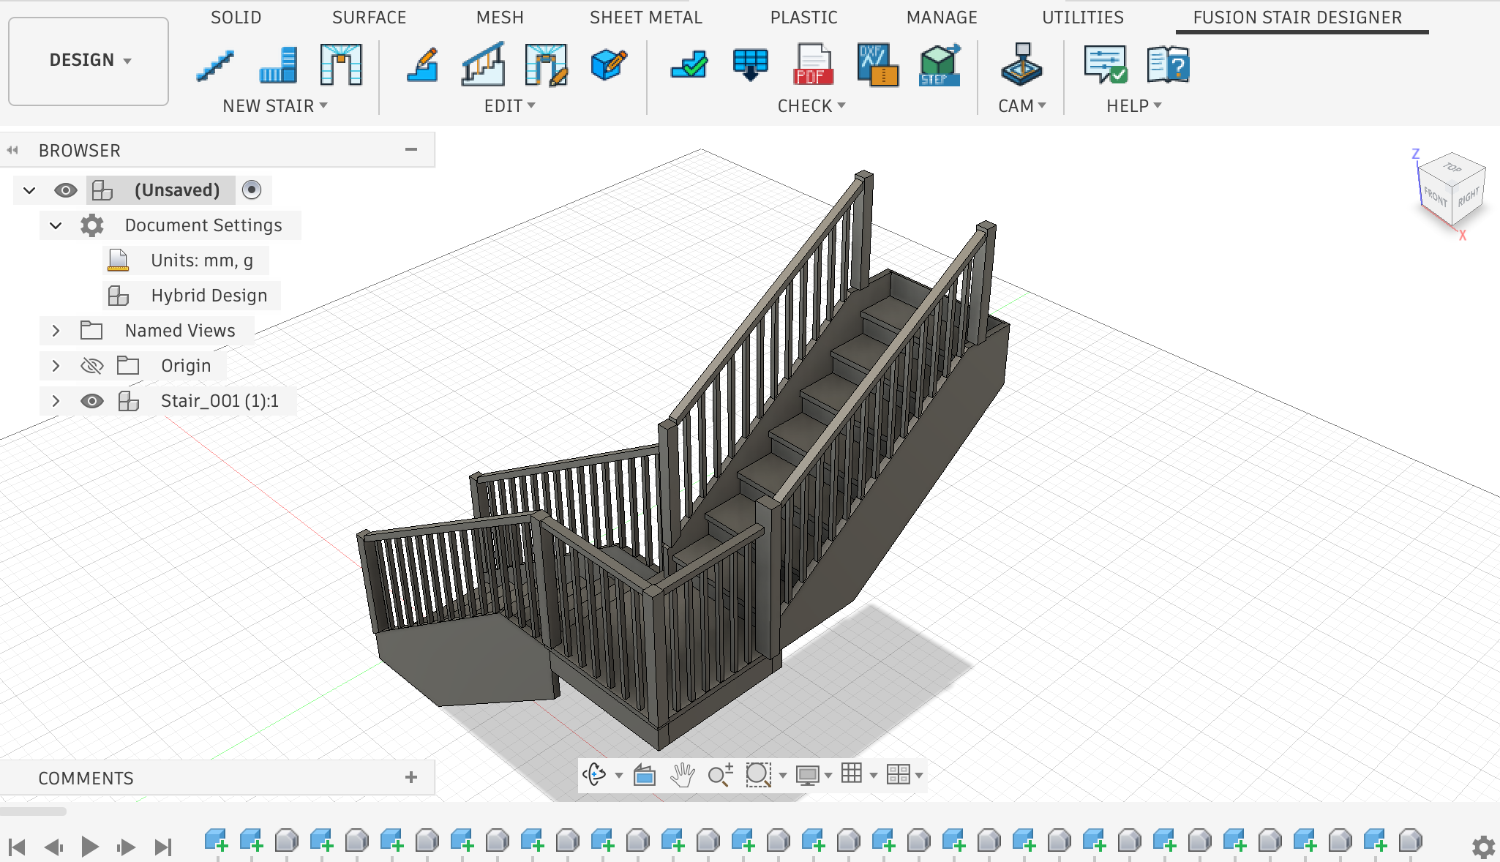Expand the Origin folder
Screen dimensions: 1500x862
[x=56, y=365]
